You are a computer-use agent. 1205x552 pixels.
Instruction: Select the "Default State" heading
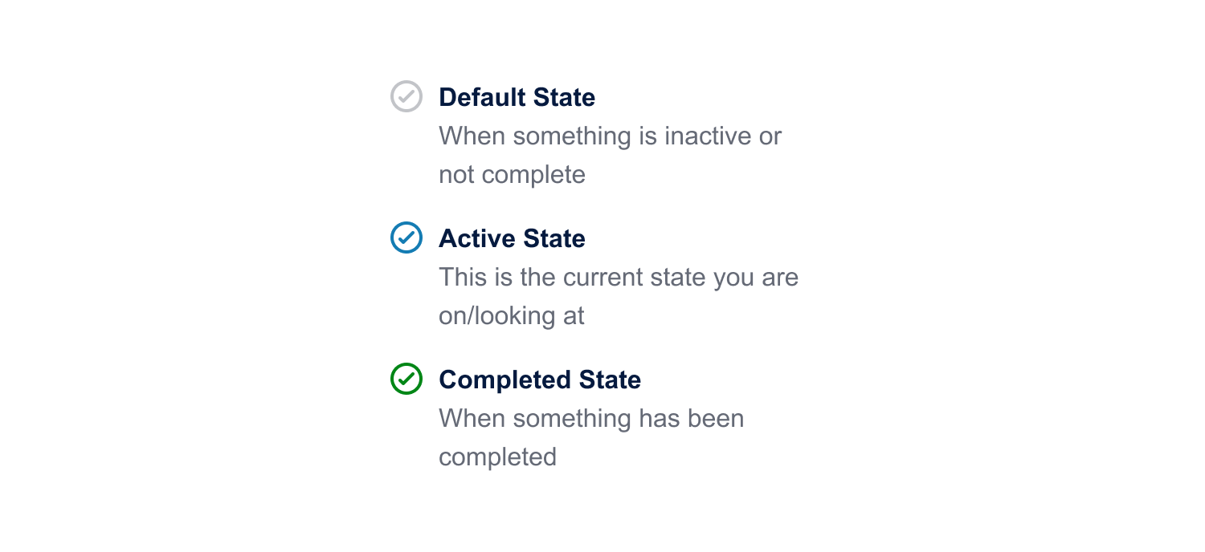(x=517, y=97)
